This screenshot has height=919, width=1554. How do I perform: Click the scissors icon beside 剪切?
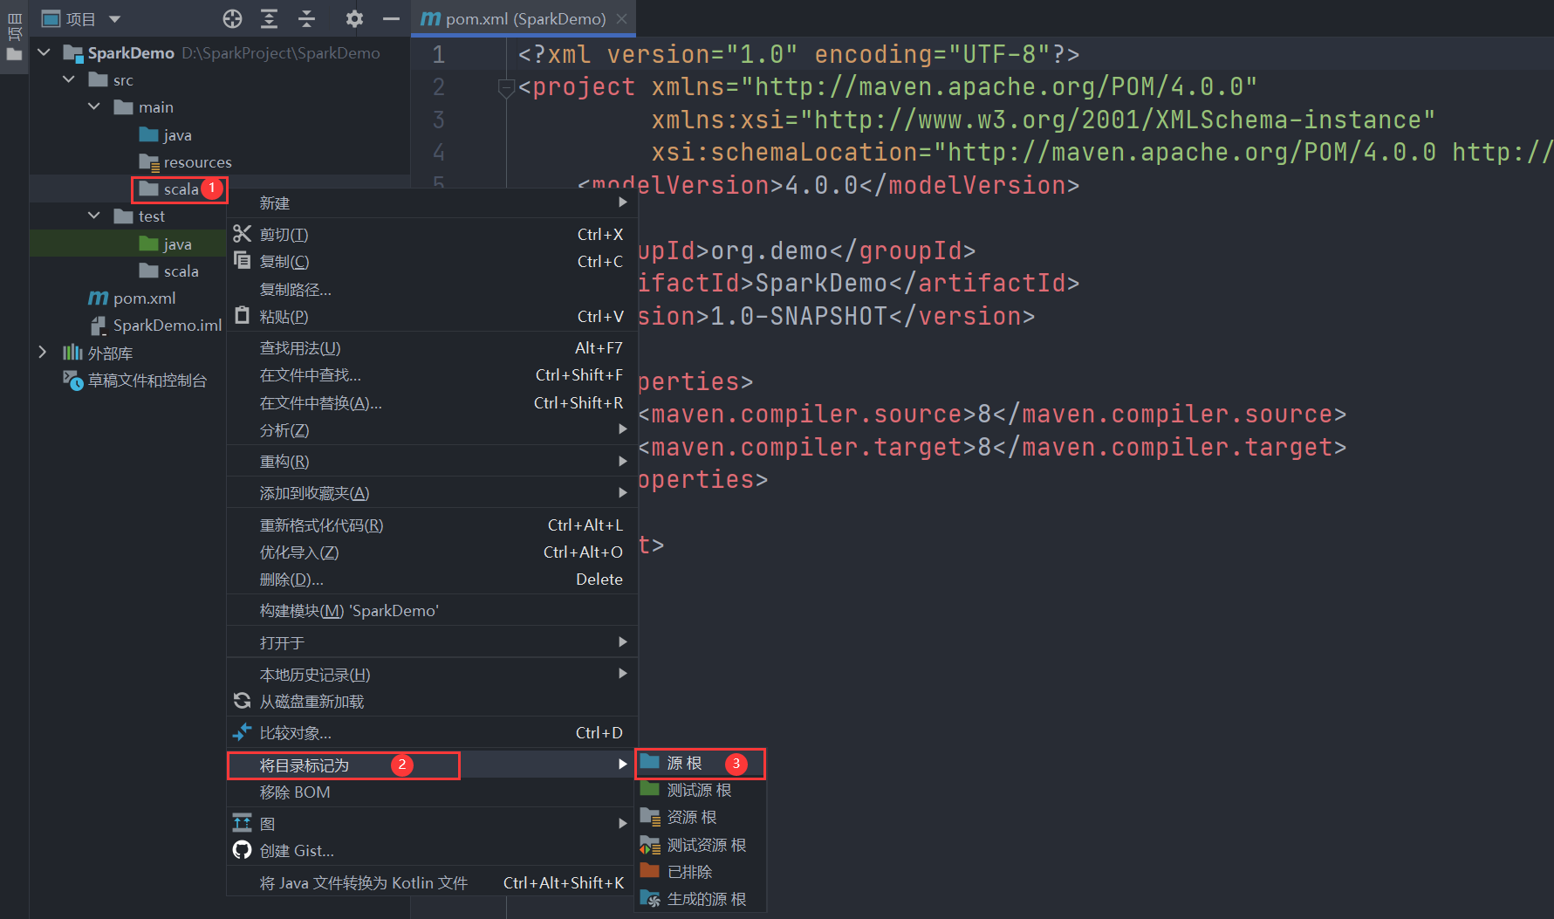pyautogui.click(x=242, y=233)
